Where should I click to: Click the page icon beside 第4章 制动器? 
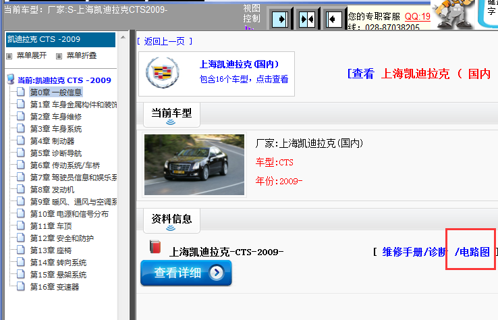coord(21,140)
